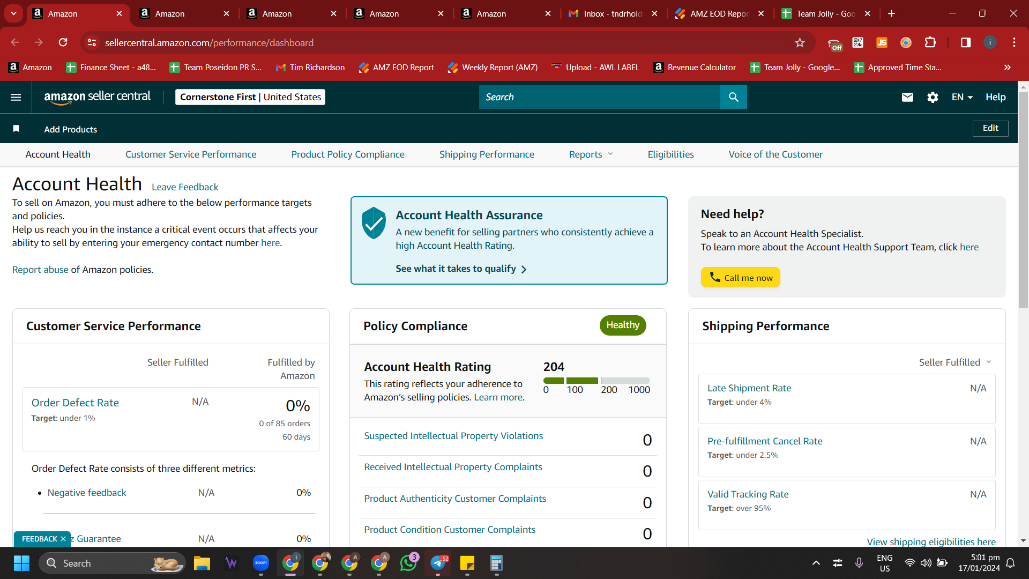
Task: Click the Edit button
Action: pyautogui.click(x=990, y=128)
